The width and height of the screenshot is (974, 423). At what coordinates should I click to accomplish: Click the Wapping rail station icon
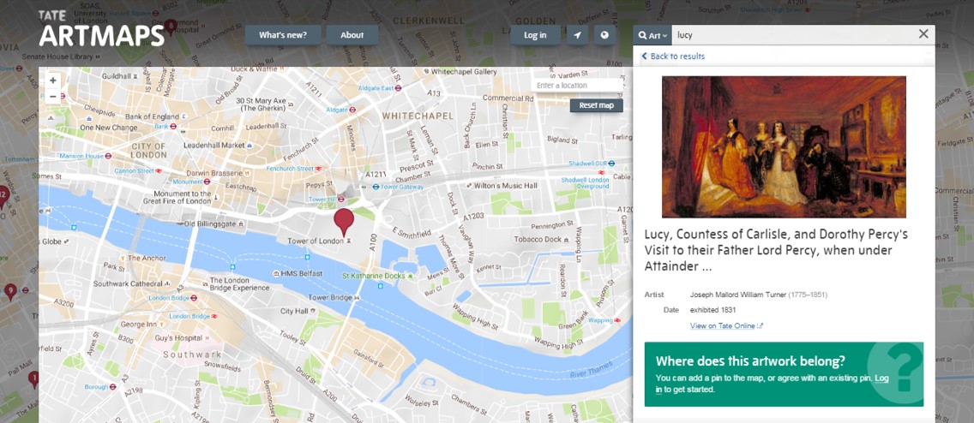click(617, 320)
